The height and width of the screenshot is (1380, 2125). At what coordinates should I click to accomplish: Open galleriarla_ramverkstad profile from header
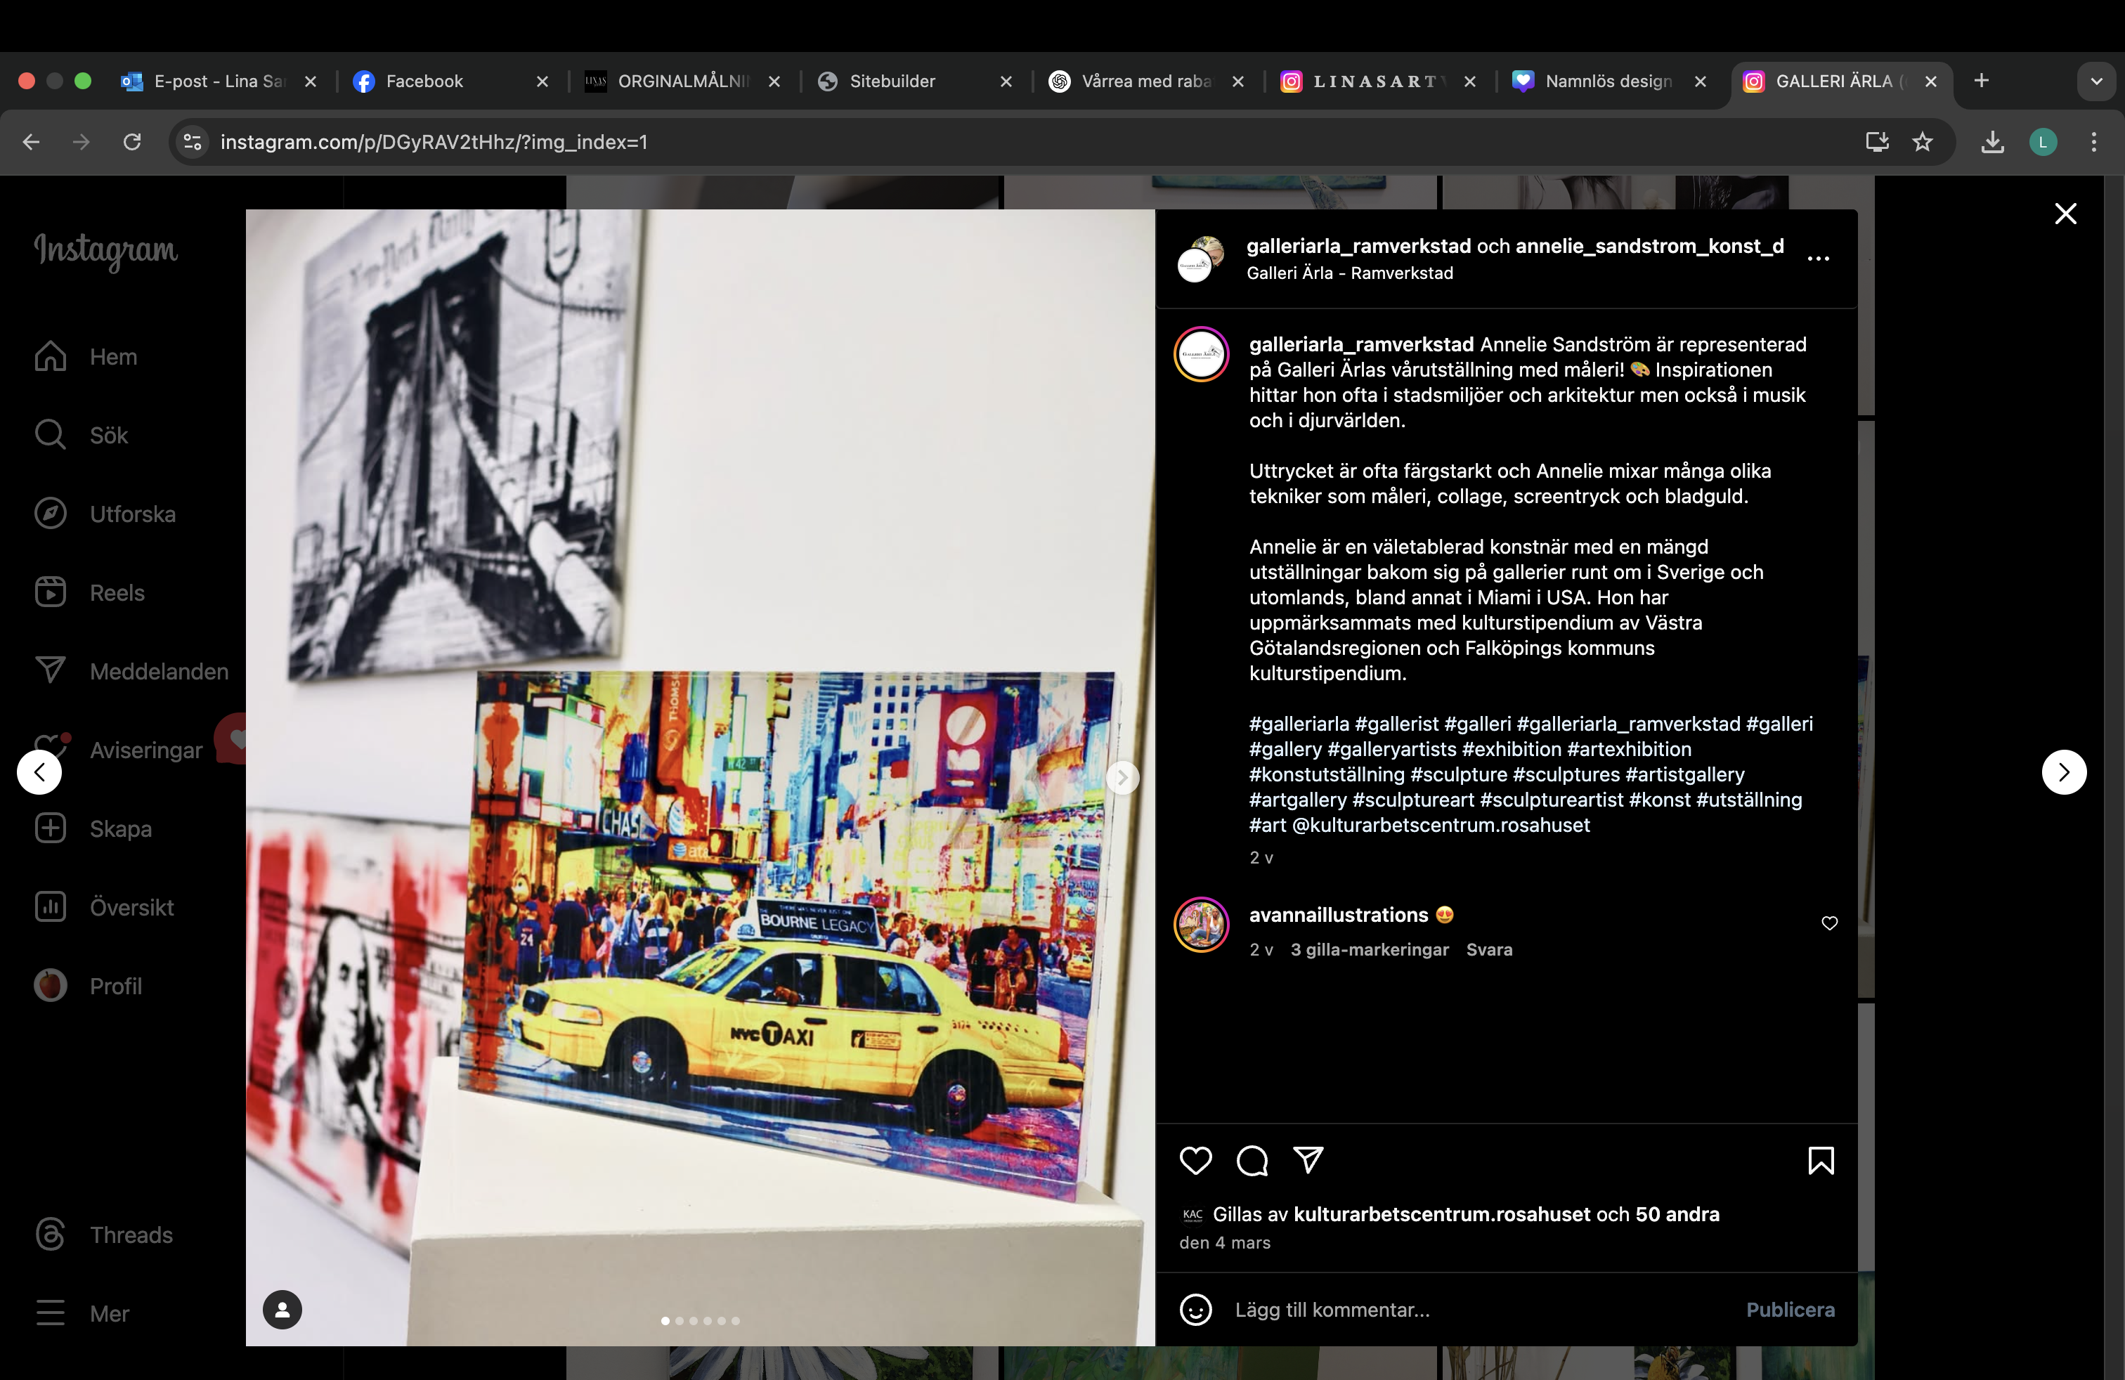[x=1358, y=247]
